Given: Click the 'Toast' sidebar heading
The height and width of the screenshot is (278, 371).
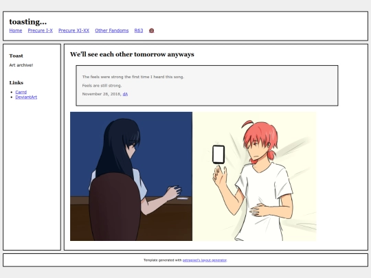Looking at the screenshot, I should 16,56.
